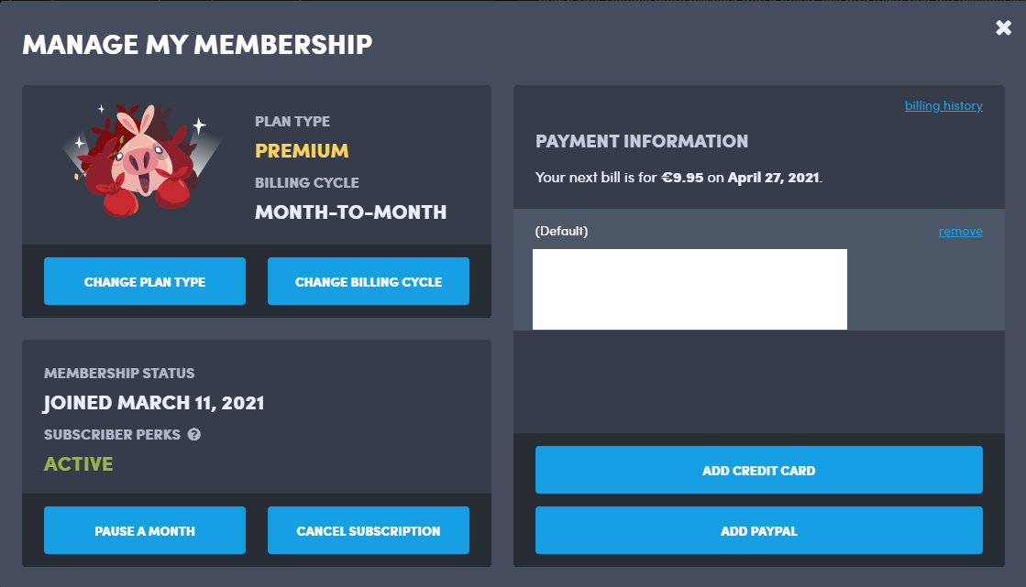Select Pause a Month
Viewport: 1026px width, 587px height.
(x=145, y=530)
